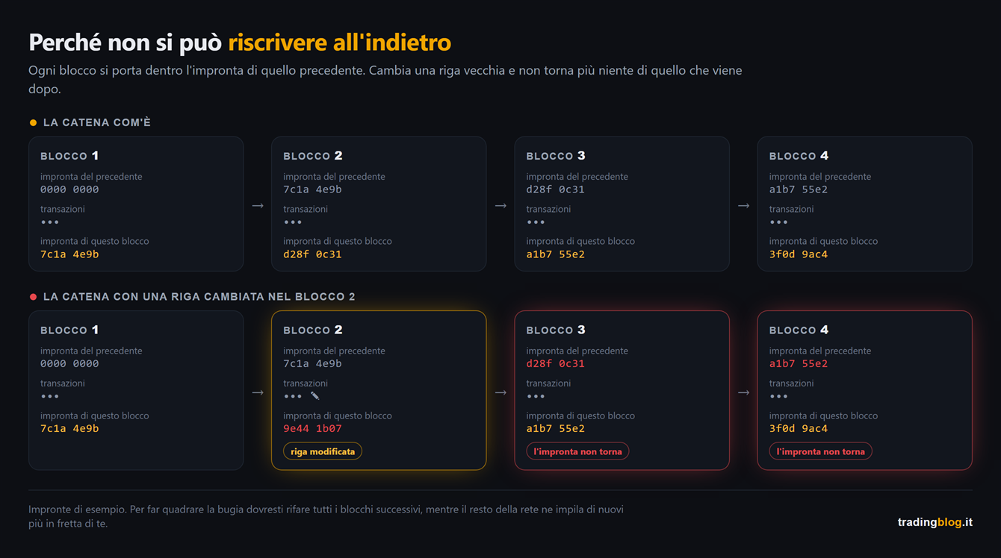Viewport: 1001px width, 558px height.
Task: Click 'l'impronta non torna' badge in Blocco 3
Action: coord(577,451)
